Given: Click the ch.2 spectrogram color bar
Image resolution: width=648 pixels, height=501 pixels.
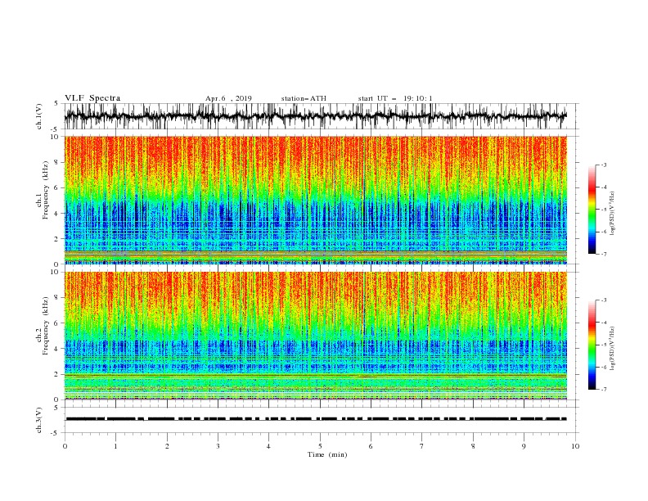Looking at the screenshot, I should 592,345.
